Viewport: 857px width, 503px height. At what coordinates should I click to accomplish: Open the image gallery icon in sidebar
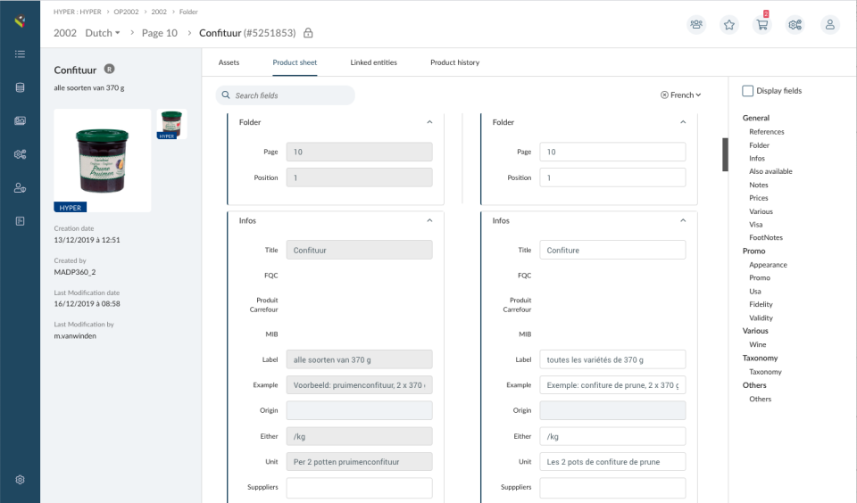click(x=20, y=120)
